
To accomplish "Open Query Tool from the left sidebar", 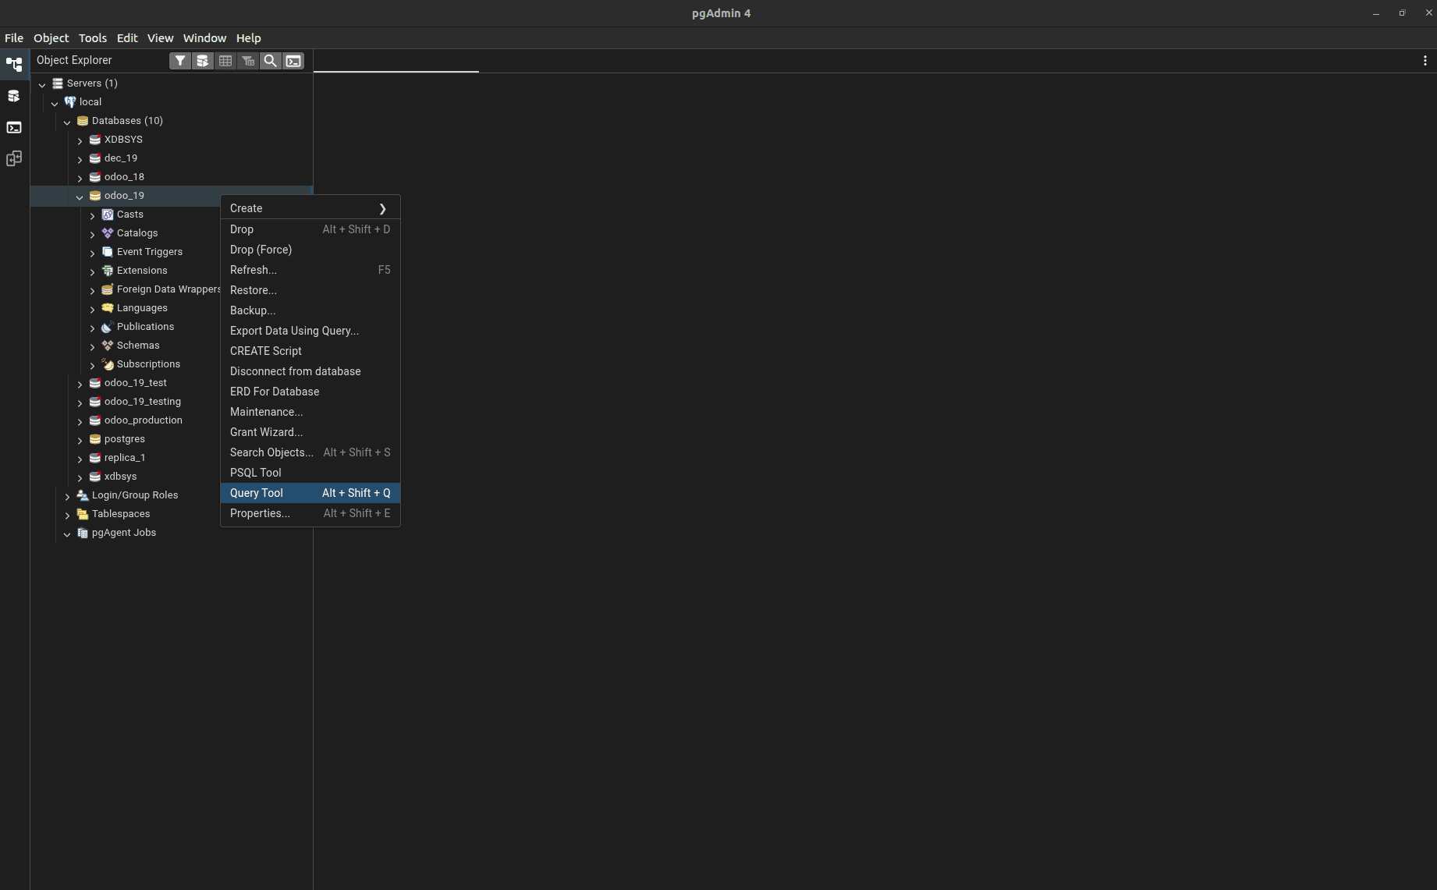I will [14, 95].
